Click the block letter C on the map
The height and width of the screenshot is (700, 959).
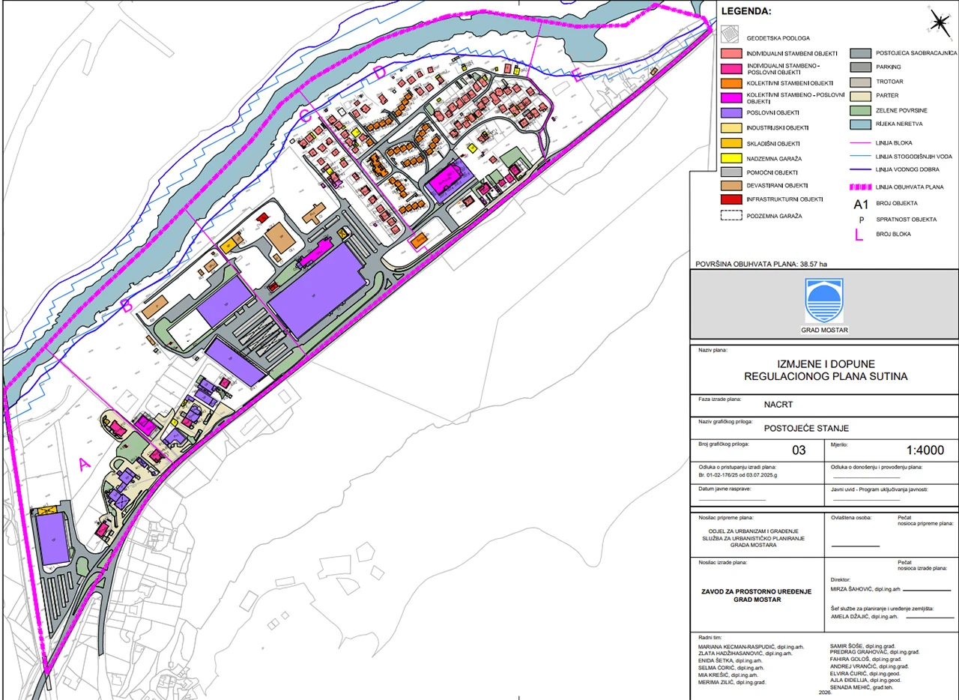pyautogui.click(x=306, y=115)
